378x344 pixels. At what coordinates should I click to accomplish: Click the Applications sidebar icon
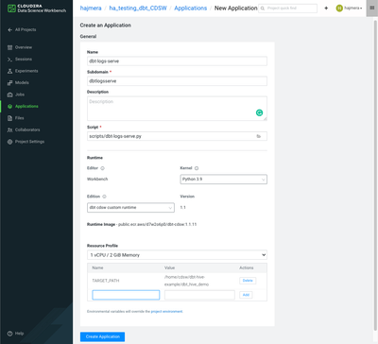(9, 107)
